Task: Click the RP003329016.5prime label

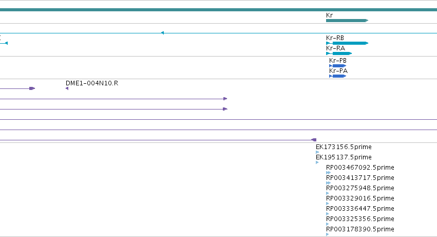Action: tap(360, 198)
